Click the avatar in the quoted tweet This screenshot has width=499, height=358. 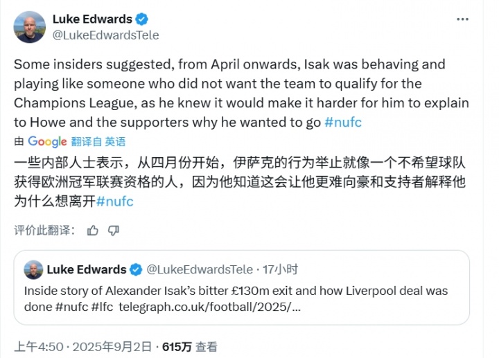pos(33,270)
